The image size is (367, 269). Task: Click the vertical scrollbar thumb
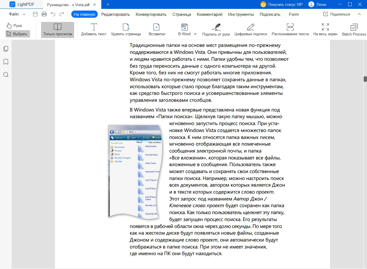coord(365,79)
